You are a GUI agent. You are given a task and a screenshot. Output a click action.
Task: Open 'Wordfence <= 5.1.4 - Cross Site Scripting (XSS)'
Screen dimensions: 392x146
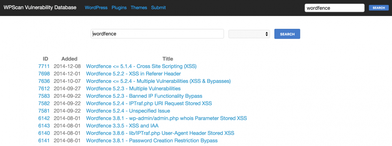(x=141, y=67)
